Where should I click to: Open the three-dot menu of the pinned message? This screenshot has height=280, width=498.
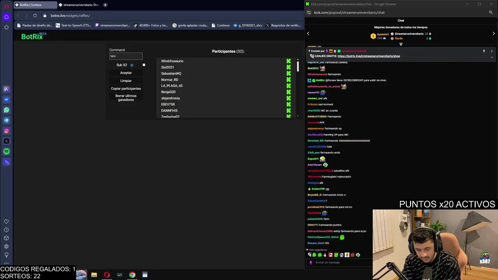point(492,51)
